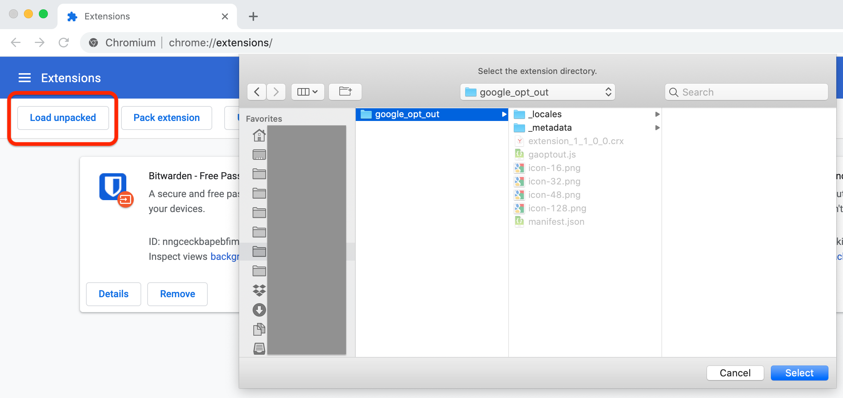
Task: Open the column view mode dropdown
Action: 308,92
